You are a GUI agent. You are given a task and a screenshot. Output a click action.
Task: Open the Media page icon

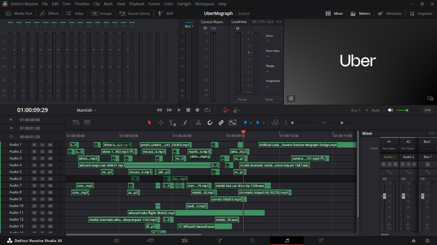[x=117, y=241]
